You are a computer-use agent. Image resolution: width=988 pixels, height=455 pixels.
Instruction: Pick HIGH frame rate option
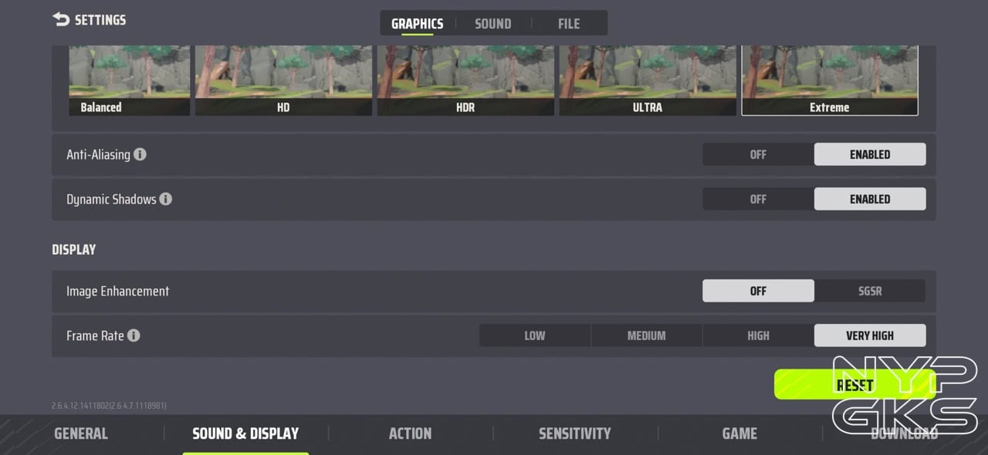[758, 335]
